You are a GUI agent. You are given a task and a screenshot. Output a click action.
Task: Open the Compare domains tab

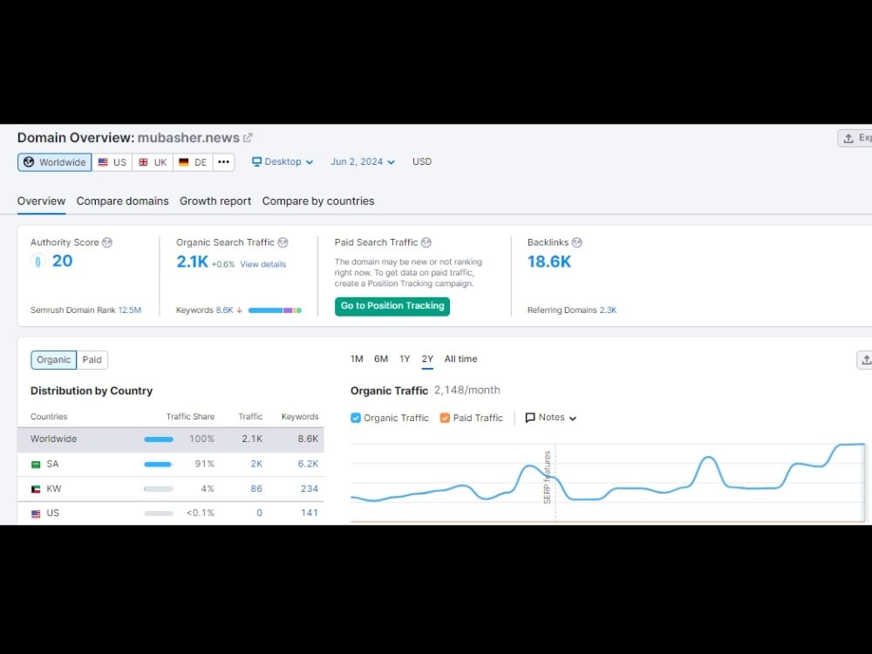122,201
